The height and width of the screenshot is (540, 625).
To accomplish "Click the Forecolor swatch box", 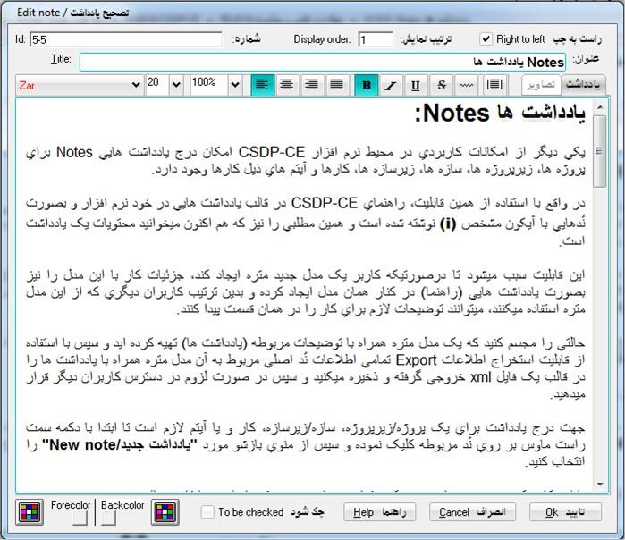I will (80, 518).
